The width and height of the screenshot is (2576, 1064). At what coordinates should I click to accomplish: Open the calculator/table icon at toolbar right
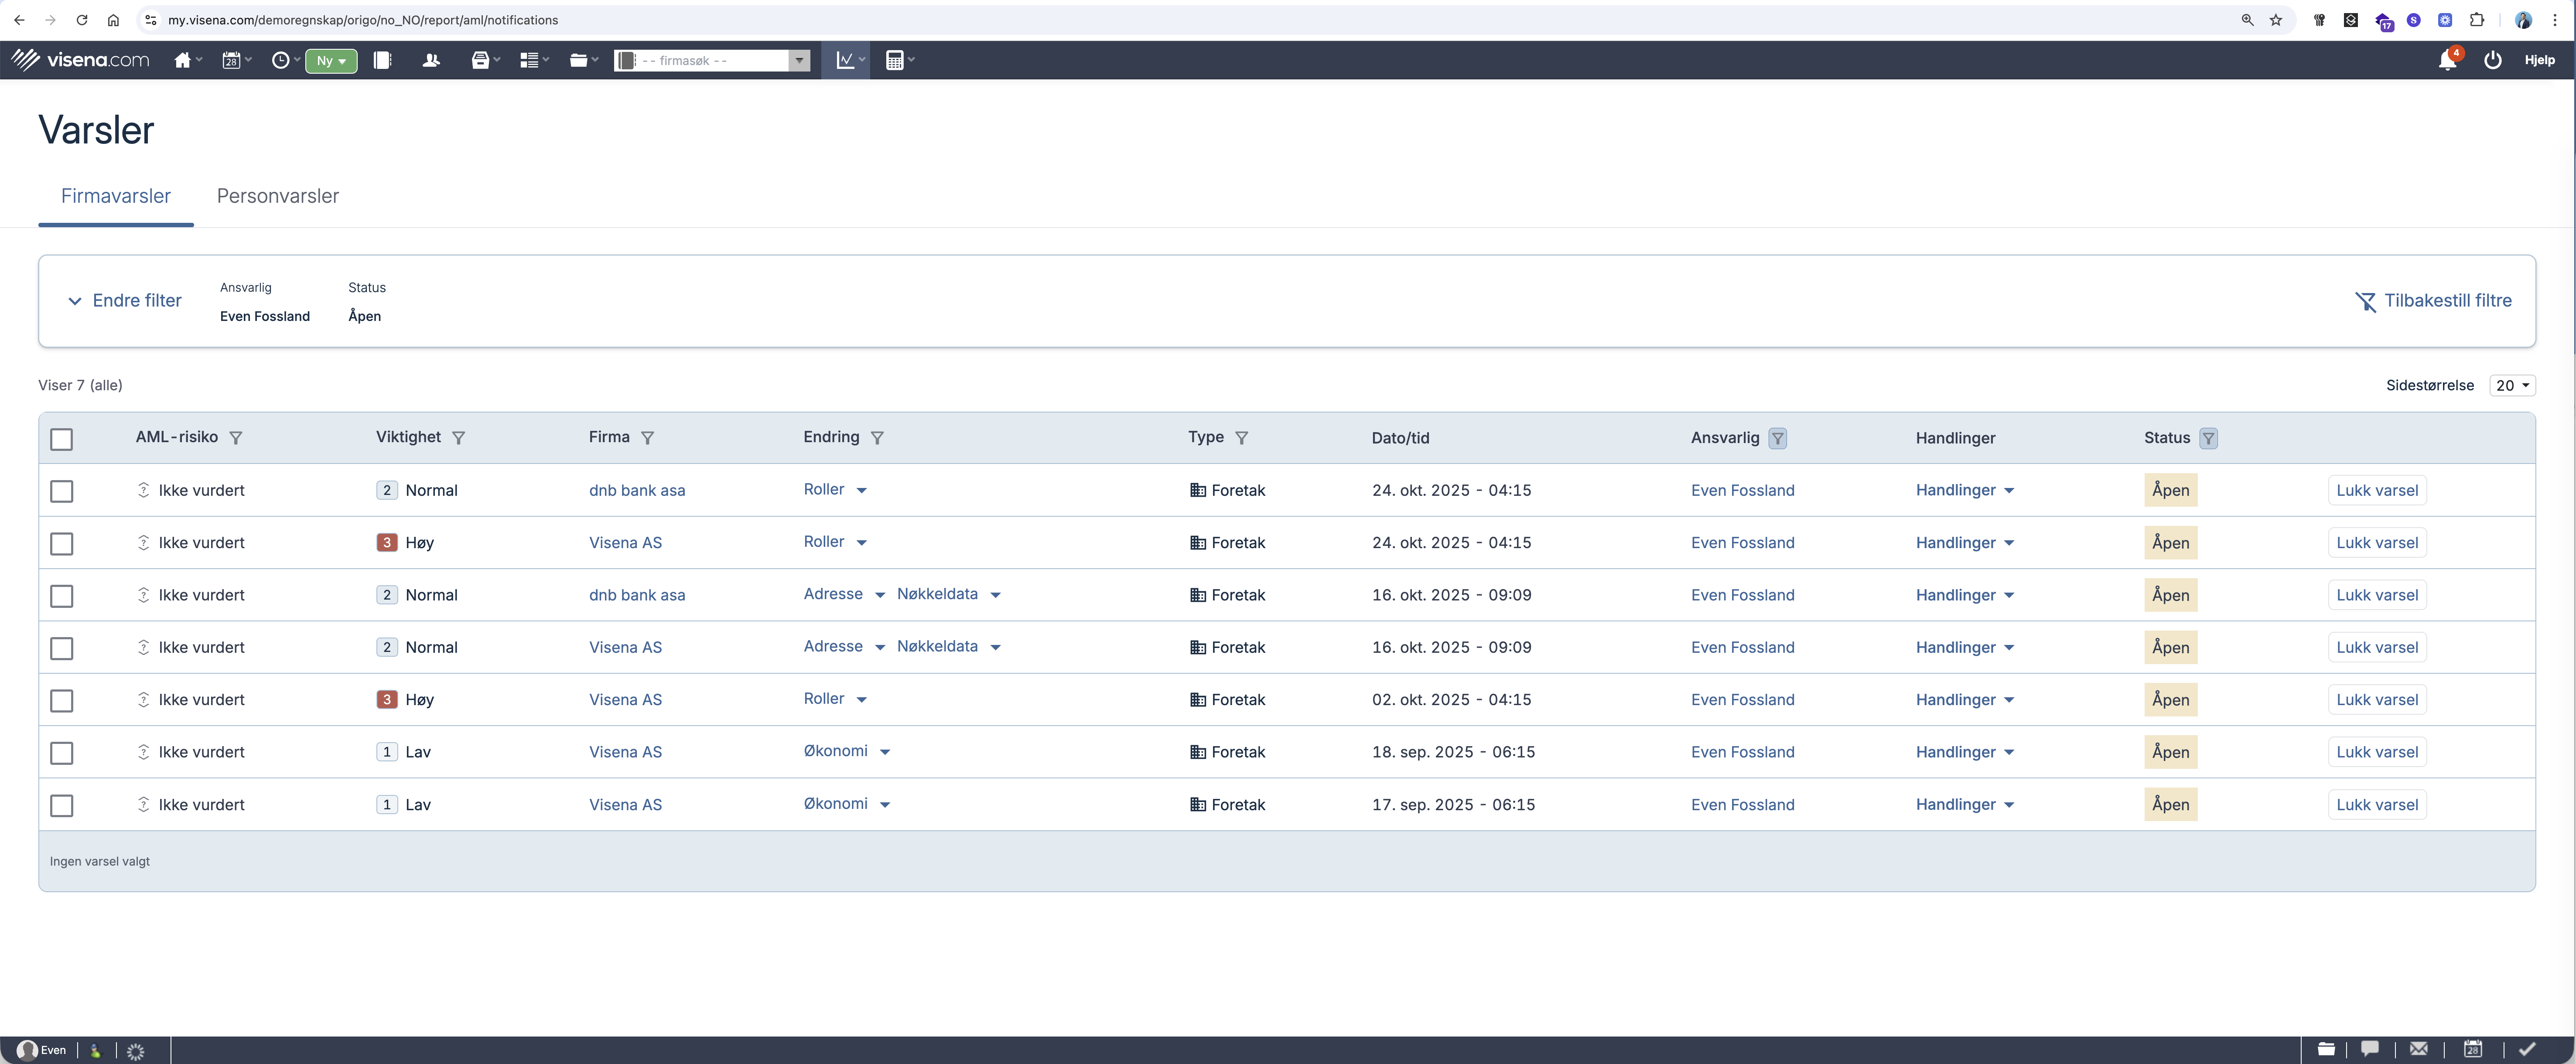tap(894, 60)
